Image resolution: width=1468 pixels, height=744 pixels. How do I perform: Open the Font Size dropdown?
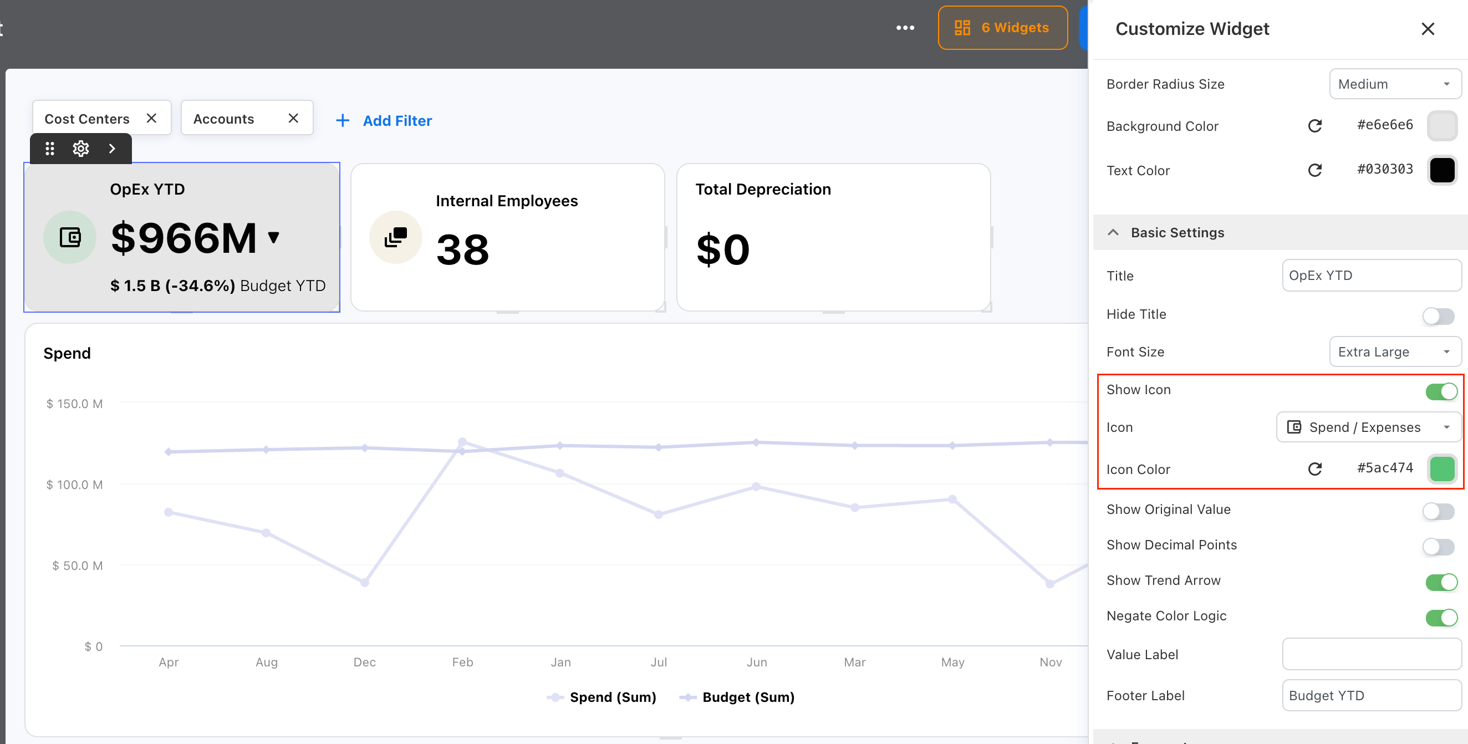click(x=1394, y=351)
